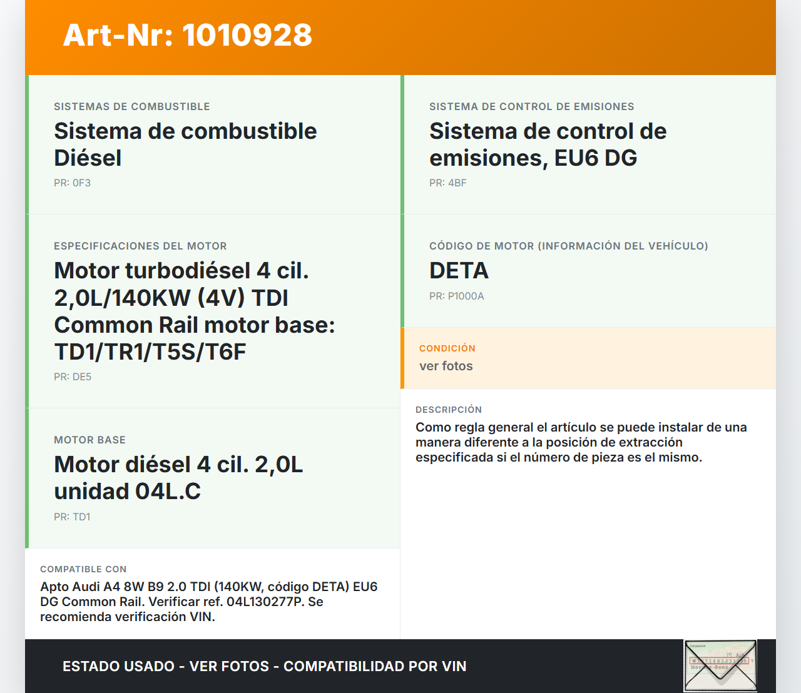
Task: Select the 'MOTOR BASE' label
Action: point(89,440)
